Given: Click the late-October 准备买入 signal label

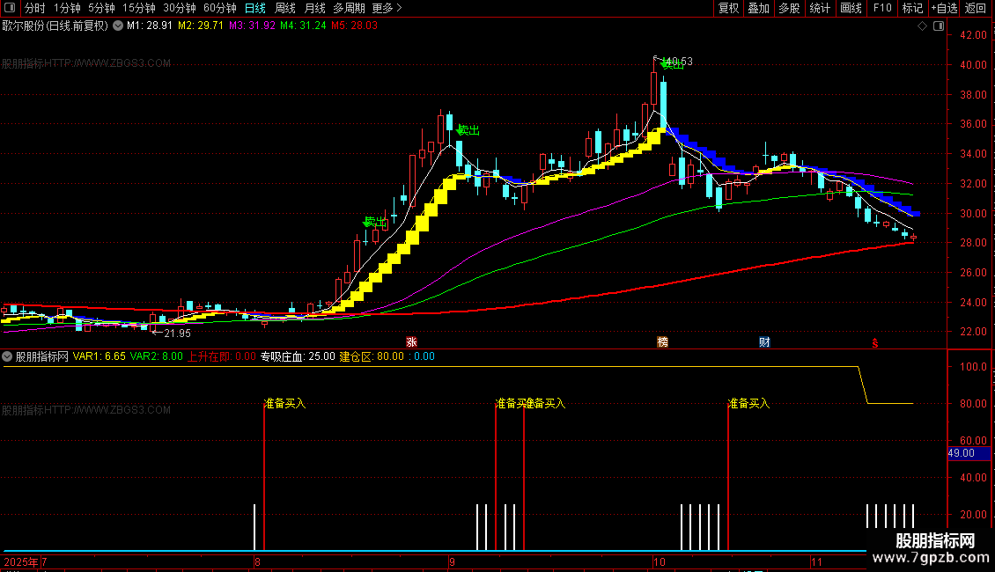Looking at the screenshot, I should 748,403.
